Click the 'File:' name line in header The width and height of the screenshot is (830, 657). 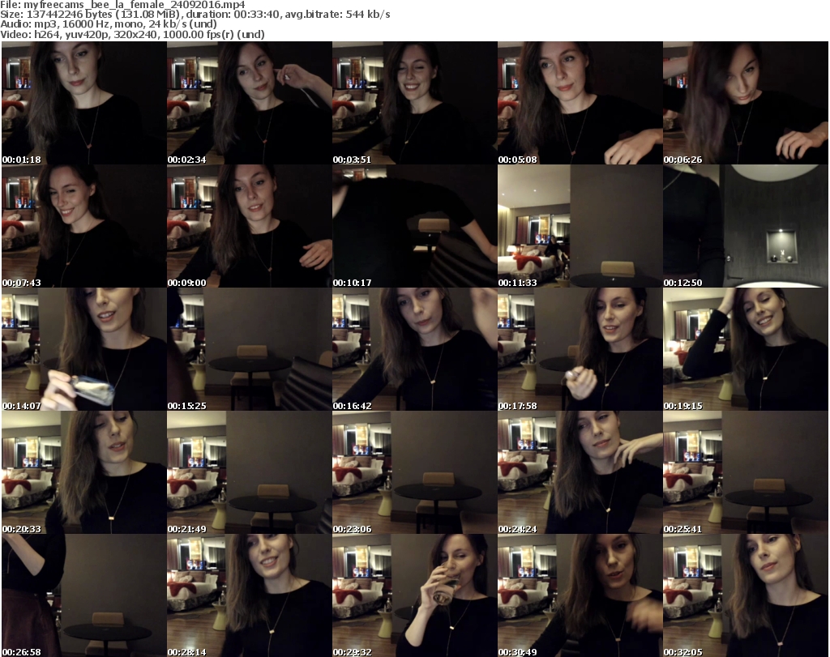(x=123, y=5)
